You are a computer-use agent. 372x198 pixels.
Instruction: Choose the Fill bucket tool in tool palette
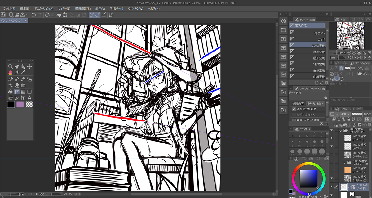[x=11, y=92]
